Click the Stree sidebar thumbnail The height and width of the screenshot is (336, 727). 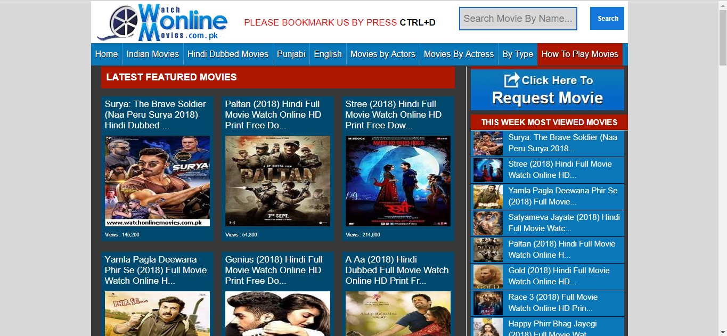tap(488, 170)
